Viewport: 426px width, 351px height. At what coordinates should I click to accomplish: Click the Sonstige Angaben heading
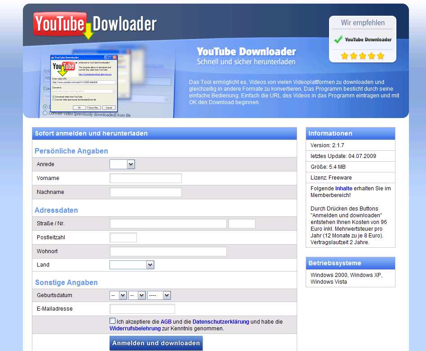pyautogui.click(x=66, y=282)
